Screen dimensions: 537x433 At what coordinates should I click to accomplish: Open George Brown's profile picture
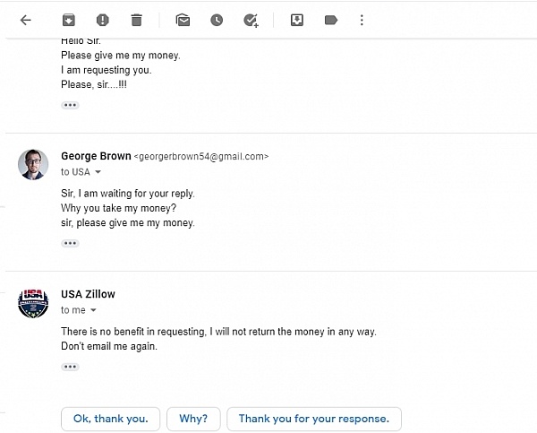33,164
